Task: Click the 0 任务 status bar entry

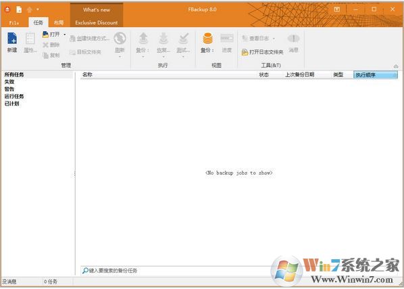Action: coord(51,282)
